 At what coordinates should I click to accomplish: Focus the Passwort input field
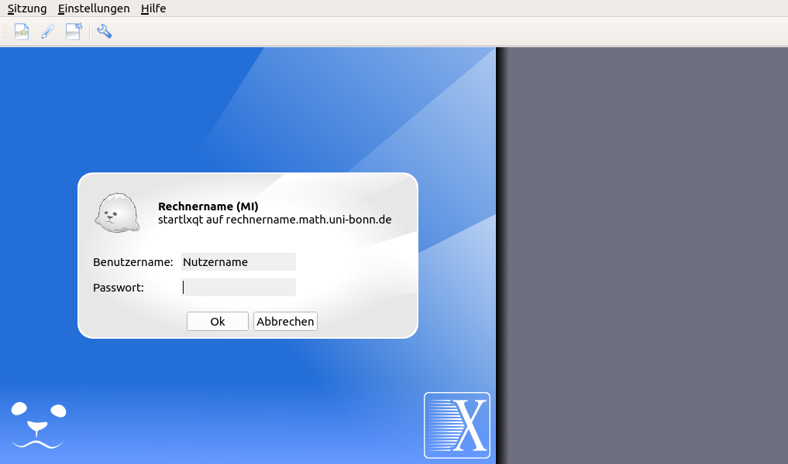[x=238, y=288]
